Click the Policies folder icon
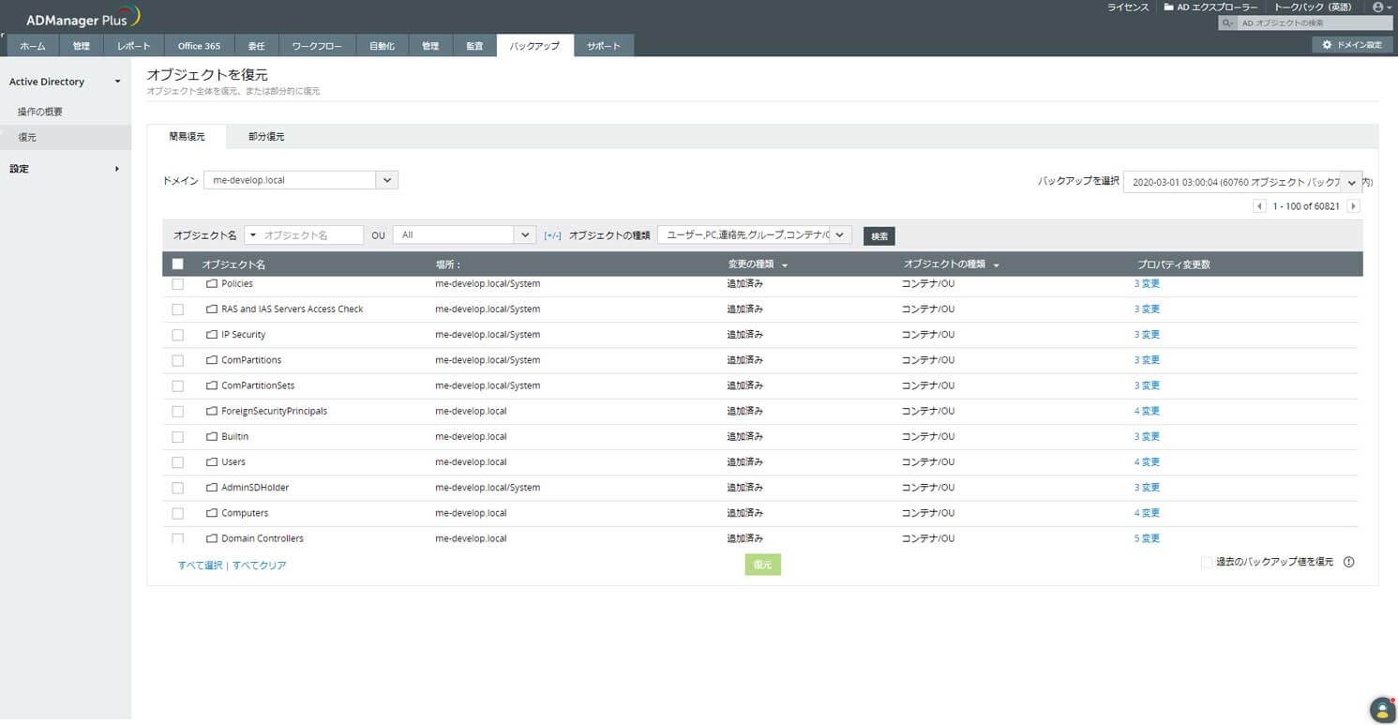This screenshot has width=1398, height=725. pos(211,283)
